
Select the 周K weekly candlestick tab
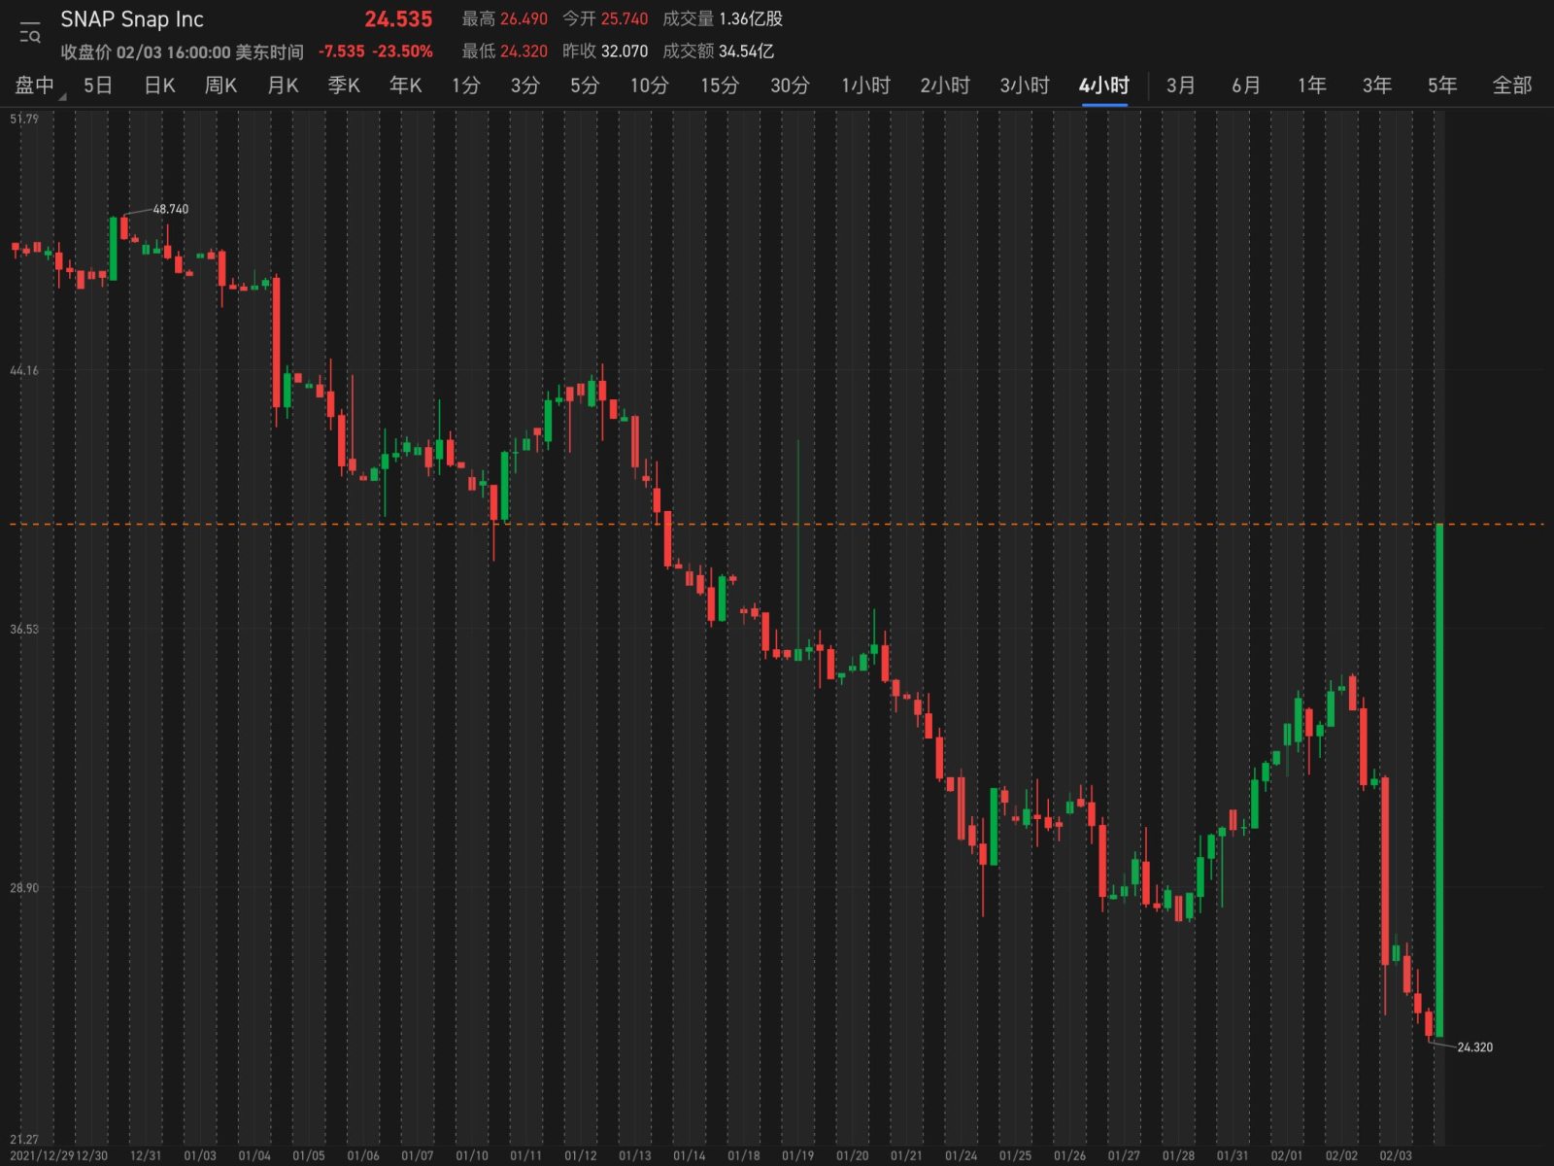(x=220, y=86)
